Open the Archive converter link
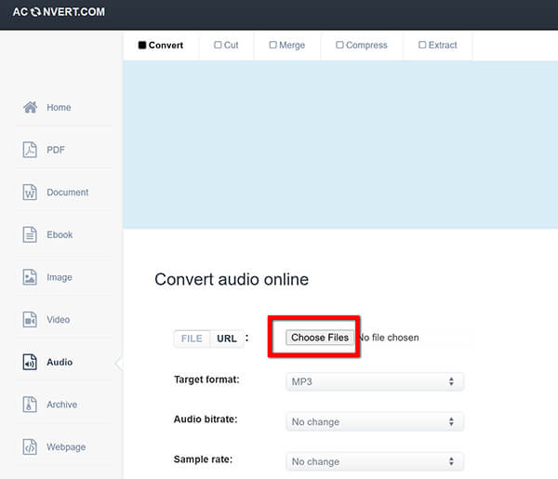The image size is (558, 479). pyautogui.click(x=62, y=405)
